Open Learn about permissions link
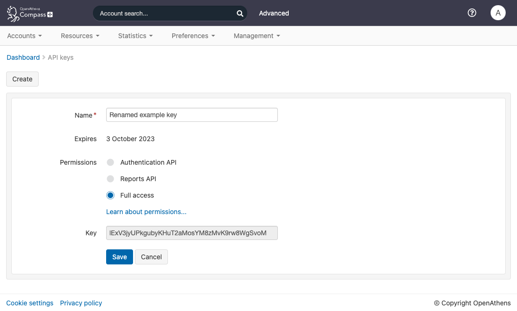This screenshot has height=311, width=517. coord(146,212)
